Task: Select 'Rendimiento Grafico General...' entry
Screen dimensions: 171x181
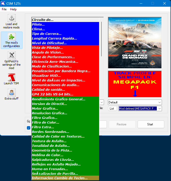Action: 65,99
